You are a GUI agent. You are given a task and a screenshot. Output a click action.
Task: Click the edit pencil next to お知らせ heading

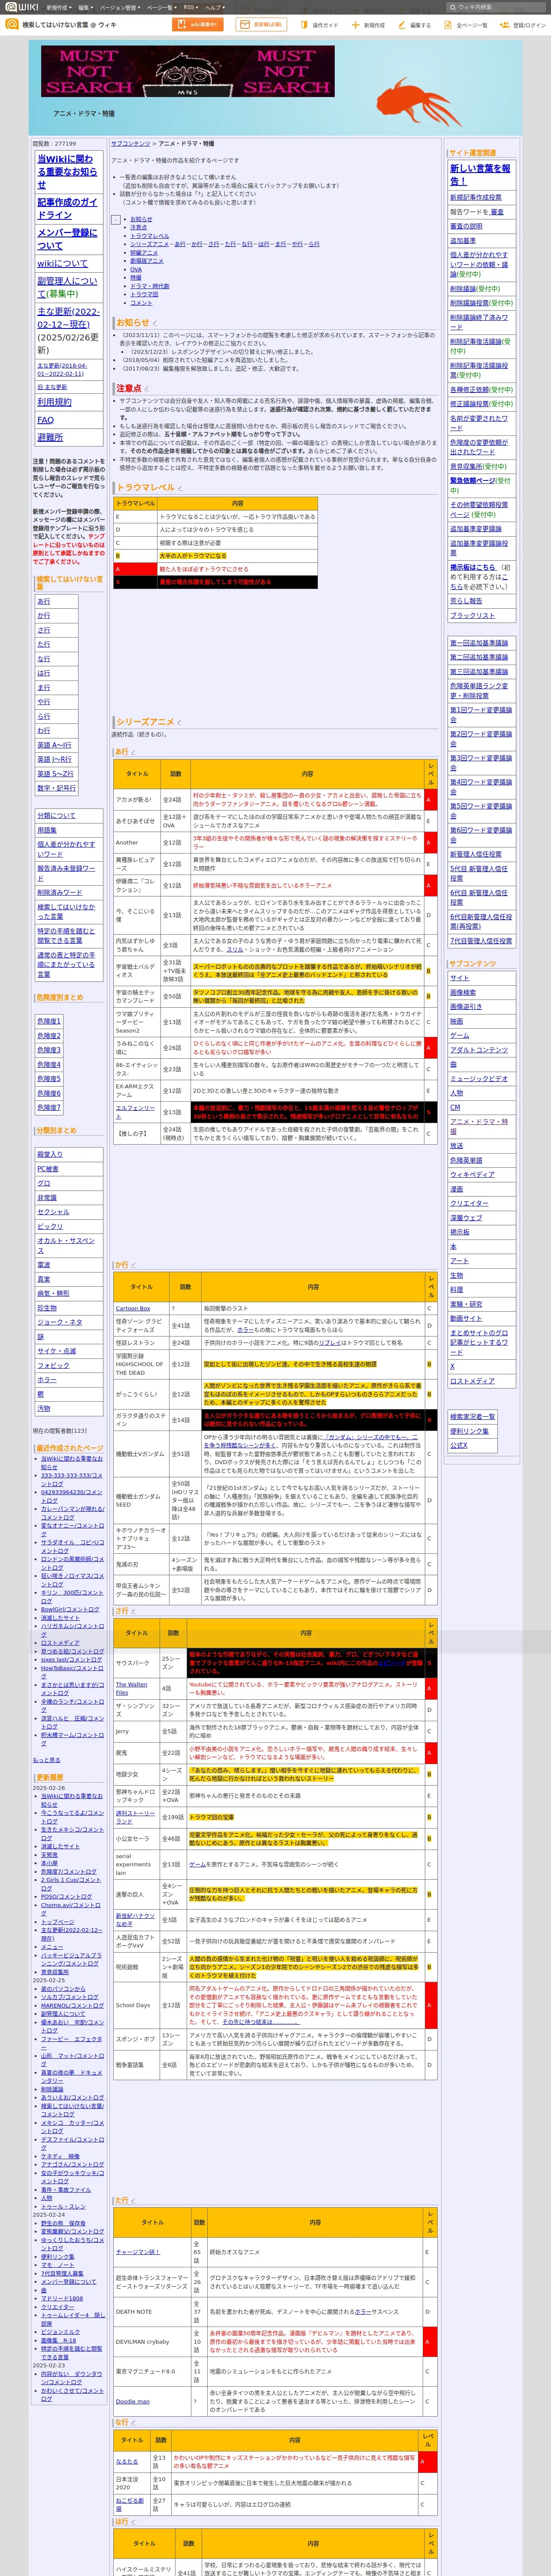click(x=155, y=323)
